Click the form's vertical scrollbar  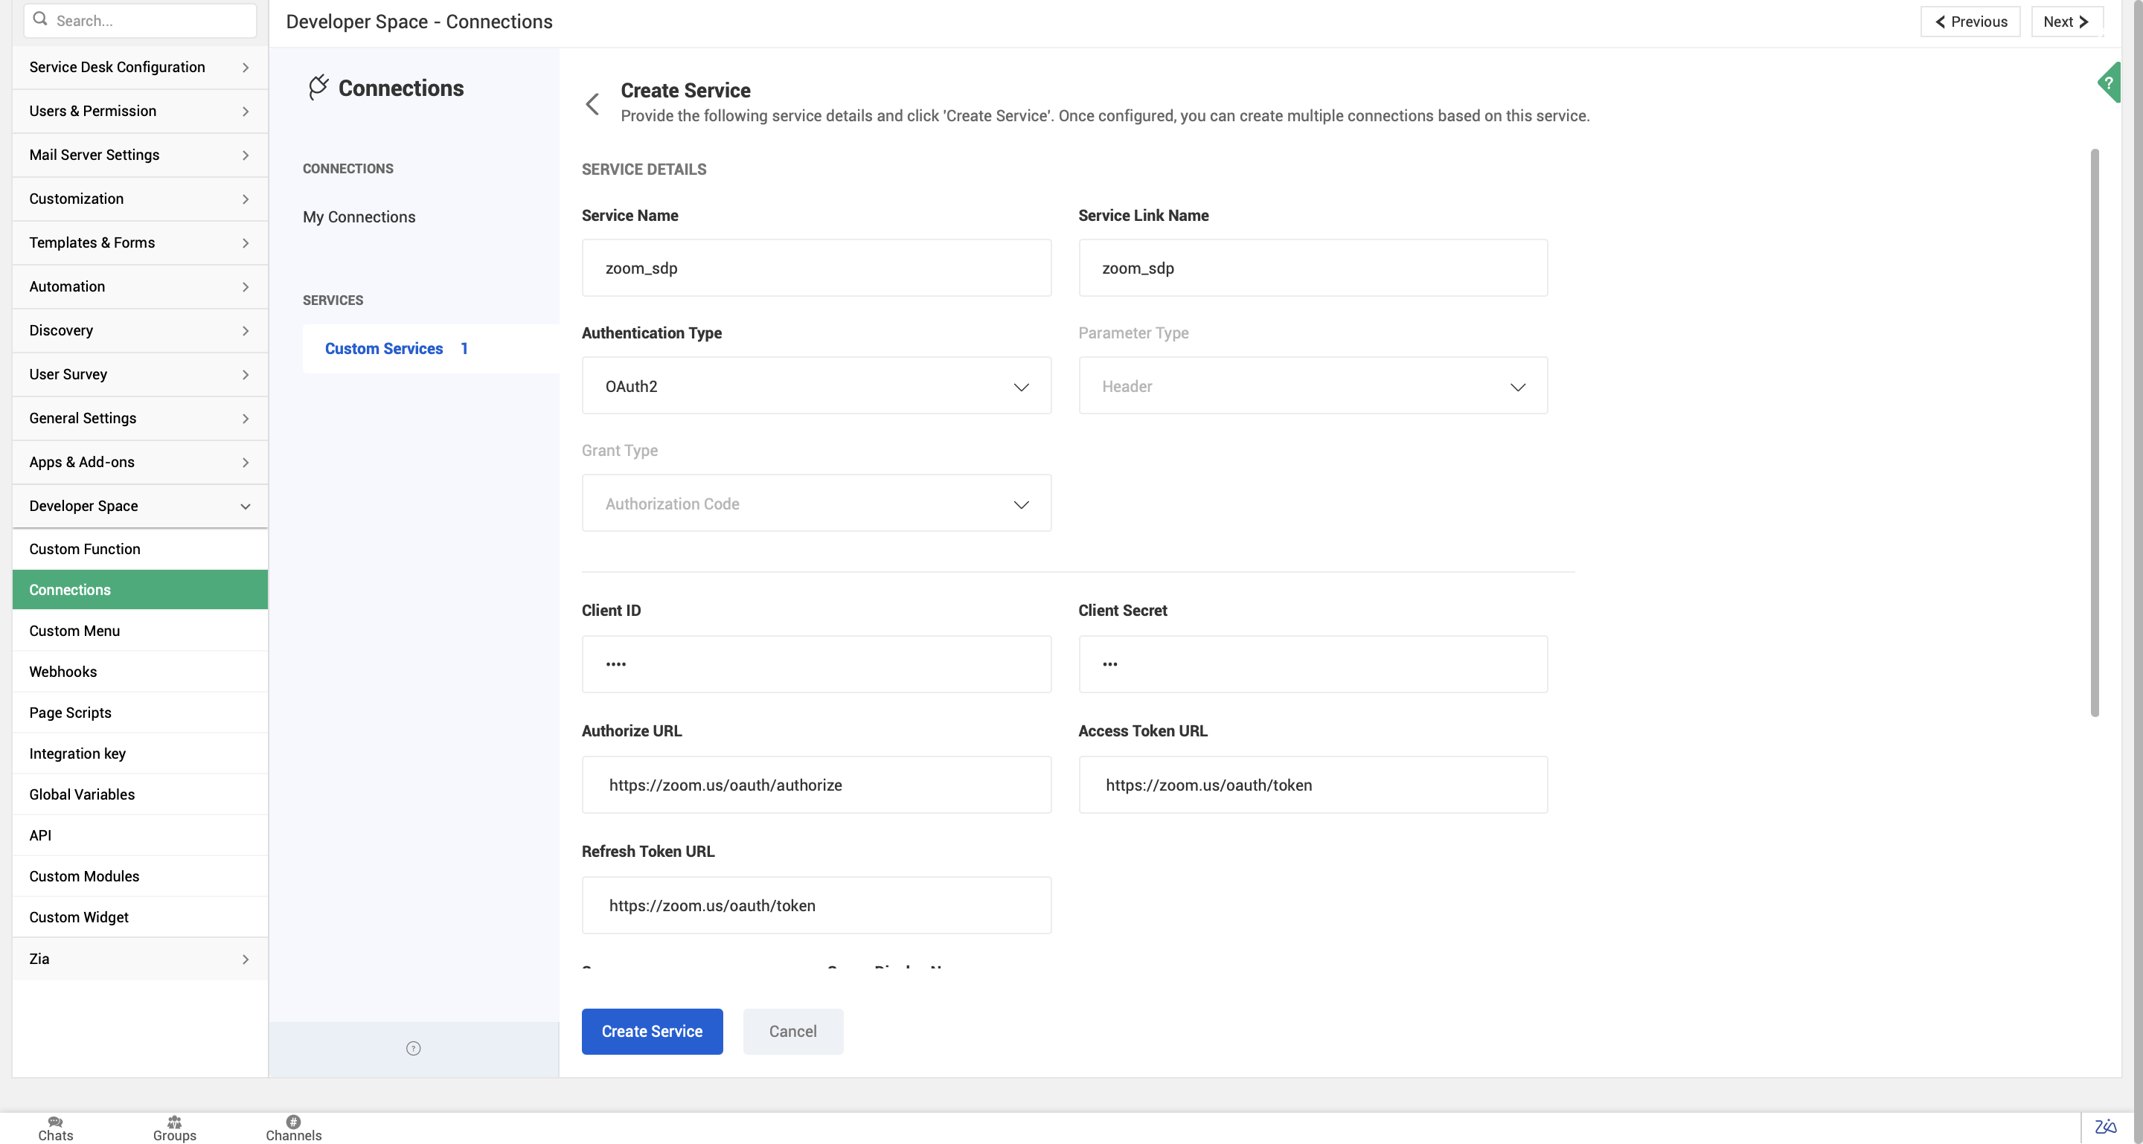[2095, 432]
